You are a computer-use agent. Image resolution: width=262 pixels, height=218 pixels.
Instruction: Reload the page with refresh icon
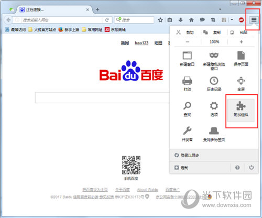pyautogui.click(x=107, y=20)
